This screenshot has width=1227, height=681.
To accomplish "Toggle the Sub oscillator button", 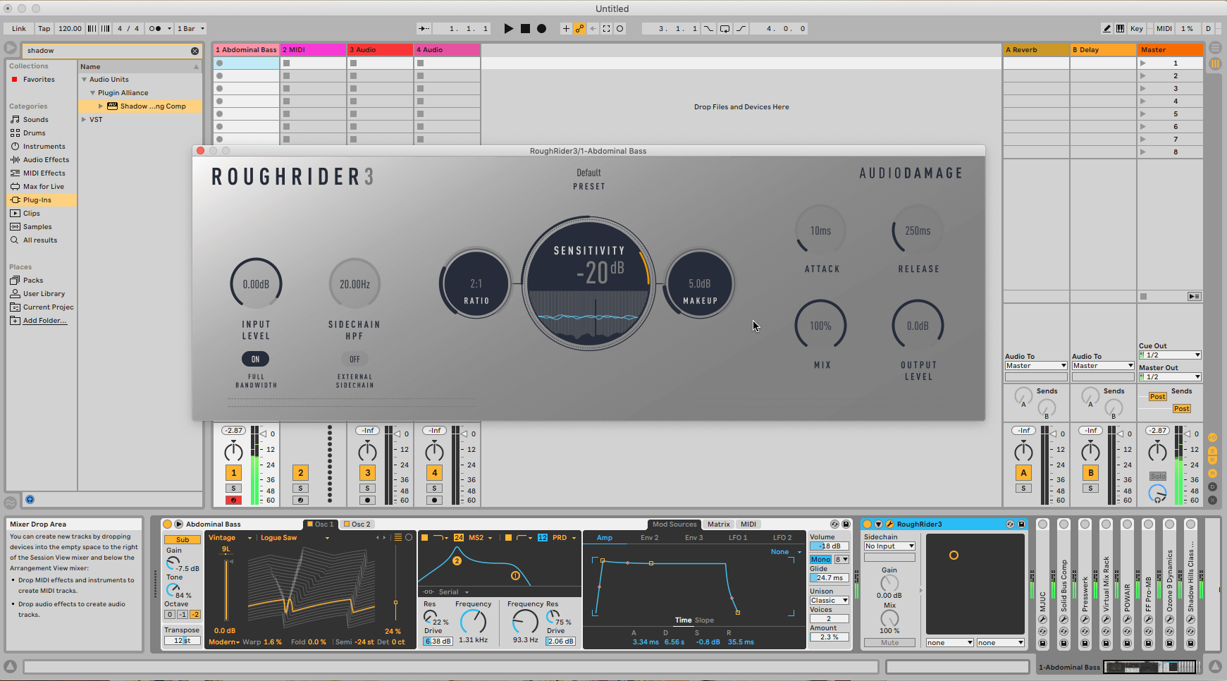I will [183, 540].
